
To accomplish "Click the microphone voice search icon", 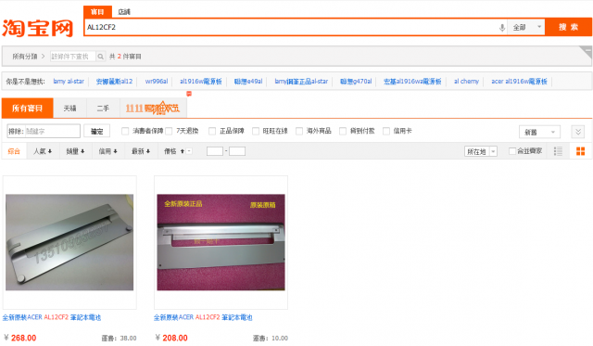I will [x=502, y=27].
